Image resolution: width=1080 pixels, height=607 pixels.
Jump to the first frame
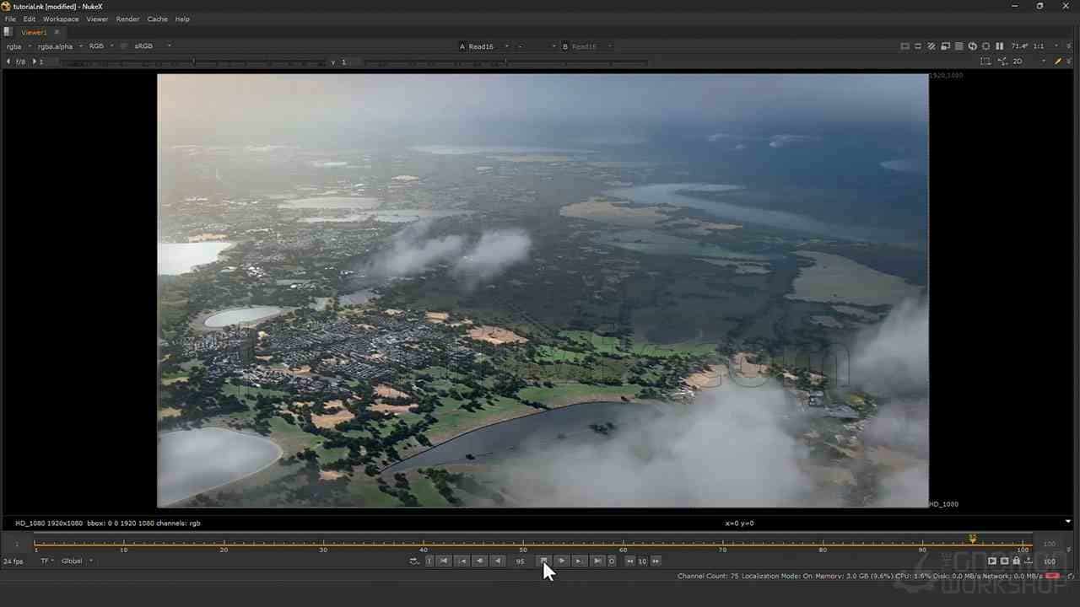tap(444, 561)
